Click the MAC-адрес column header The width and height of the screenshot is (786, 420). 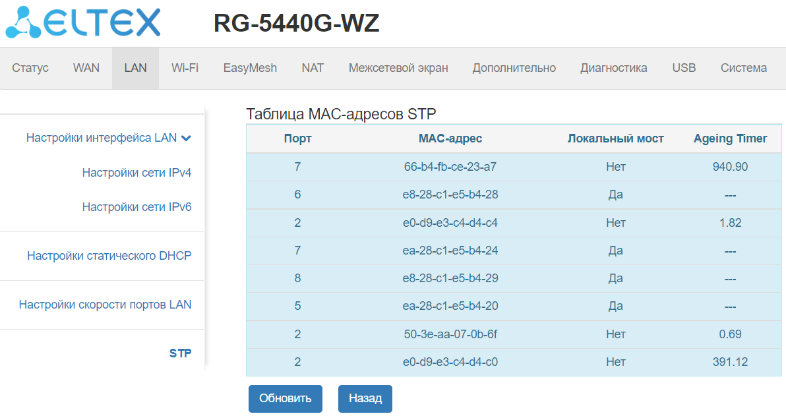[450, 139]
